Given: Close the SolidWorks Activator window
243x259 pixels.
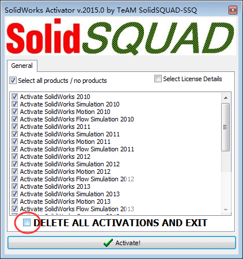Looking at the screenshot, I should [233, 10].
